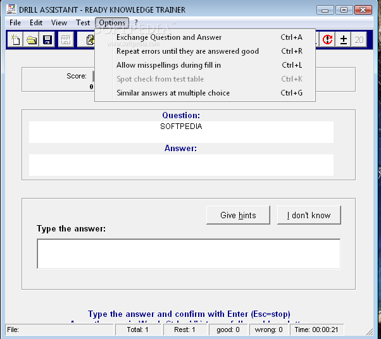Click the 20 toolbar button

coord(359,40)
